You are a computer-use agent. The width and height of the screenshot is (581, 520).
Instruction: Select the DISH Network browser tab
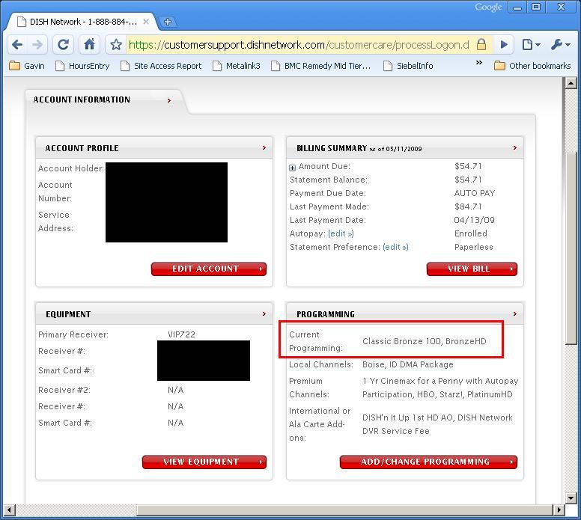click(x=82, y=22)
